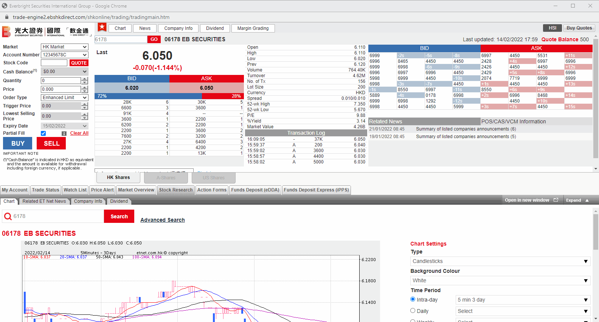Open the Market Overview tab
Image resolution: width=599 pixels, height=322 pixels.
[136, 190]
